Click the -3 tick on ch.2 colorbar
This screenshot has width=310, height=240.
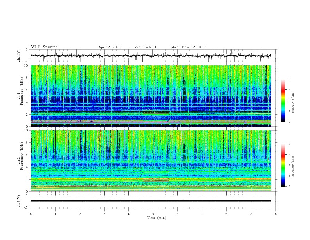[289, 144]
